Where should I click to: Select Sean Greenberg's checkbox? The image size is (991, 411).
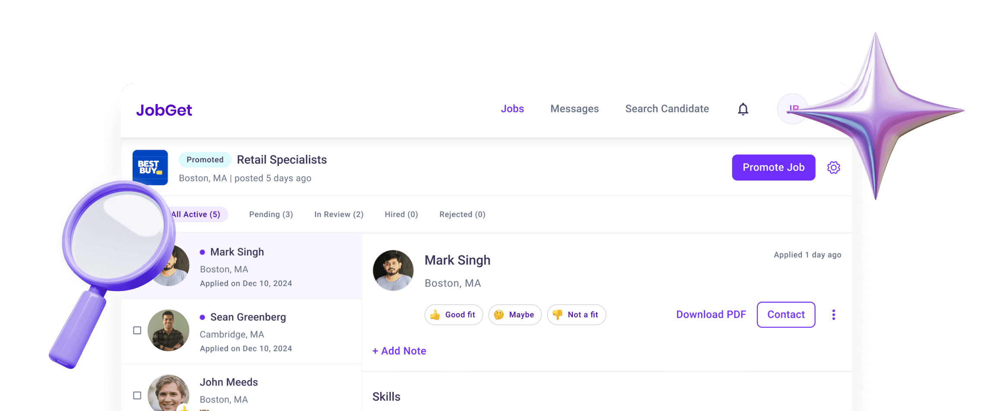point(137,330)
